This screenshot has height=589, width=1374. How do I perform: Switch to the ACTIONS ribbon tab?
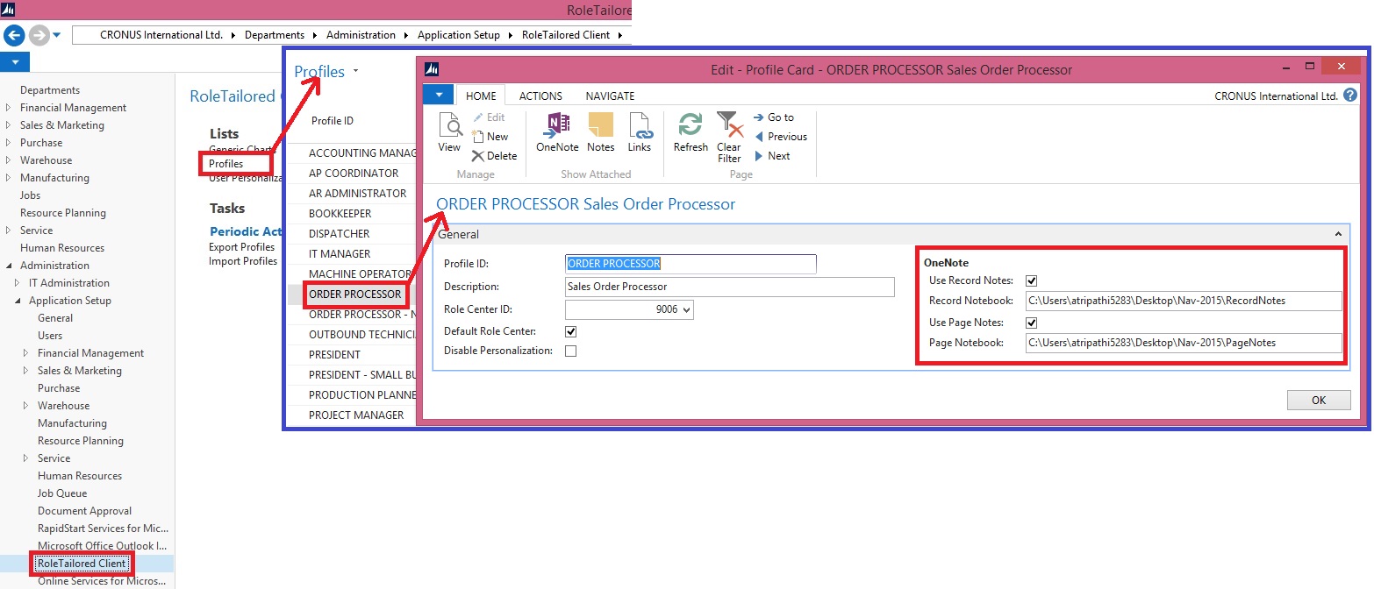(540, 96)
